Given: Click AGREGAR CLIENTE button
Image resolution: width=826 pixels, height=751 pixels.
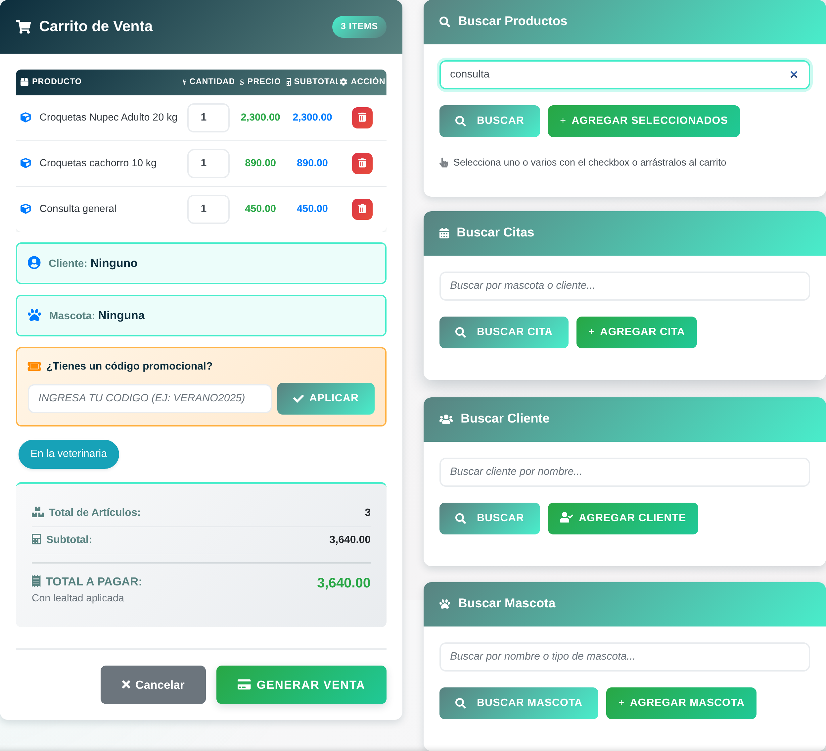Looking at the screenshot, I should click(623, 518).
